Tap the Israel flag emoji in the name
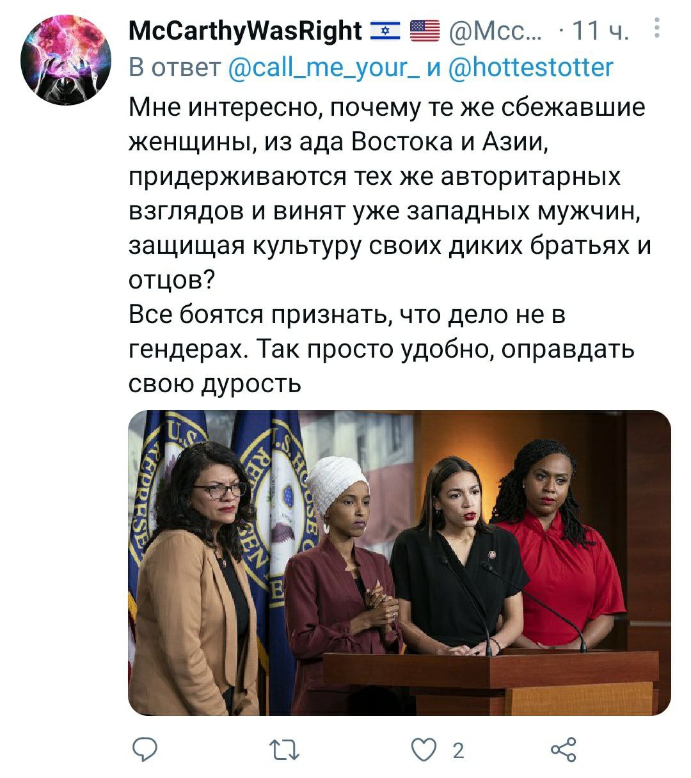Screen dimensions: 691x778 click(x=385, y=30)
